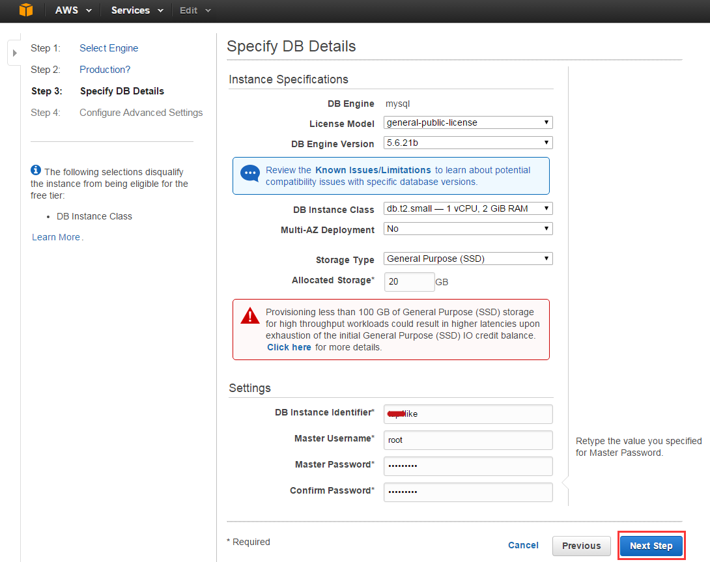Click the Cancel link
The width and height of the screenshot is (710, 562).
(523, 545)
